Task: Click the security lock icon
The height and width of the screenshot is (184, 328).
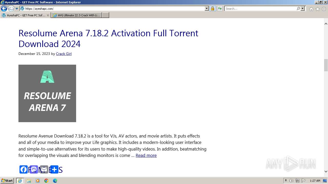Action: coord(212,9)
